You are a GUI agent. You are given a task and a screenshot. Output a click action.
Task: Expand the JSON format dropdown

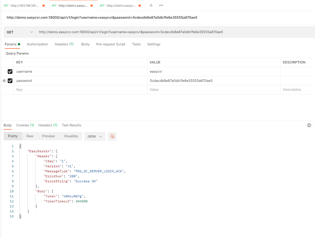(95, 136)
